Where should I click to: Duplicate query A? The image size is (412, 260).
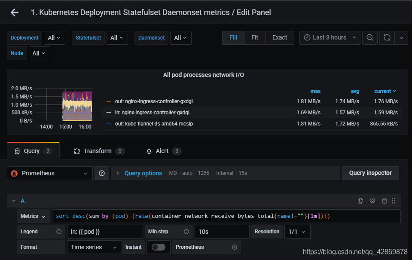click(360, 201)
